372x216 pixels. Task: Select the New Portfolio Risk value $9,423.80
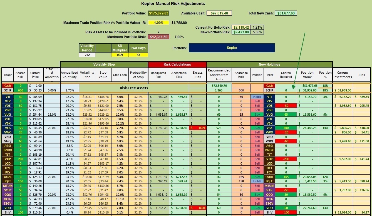pyautogui.click(x=241, y=32)
